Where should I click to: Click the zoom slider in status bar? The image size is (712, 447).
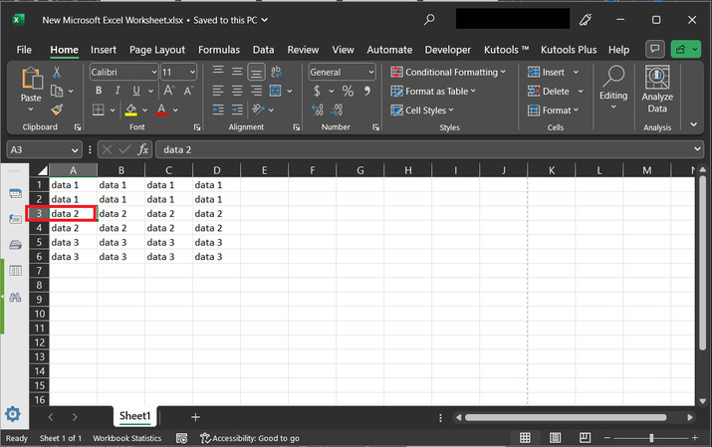pos(651,438)
